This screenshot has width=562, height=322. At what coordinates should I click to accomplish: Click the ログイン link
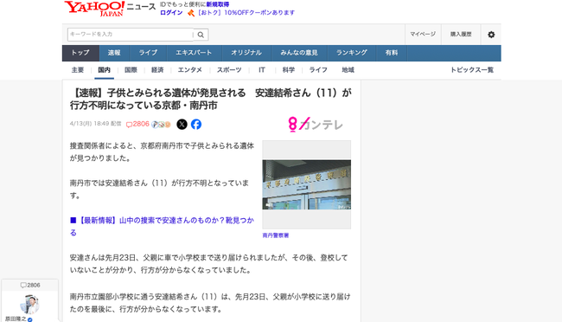(171, 13)
